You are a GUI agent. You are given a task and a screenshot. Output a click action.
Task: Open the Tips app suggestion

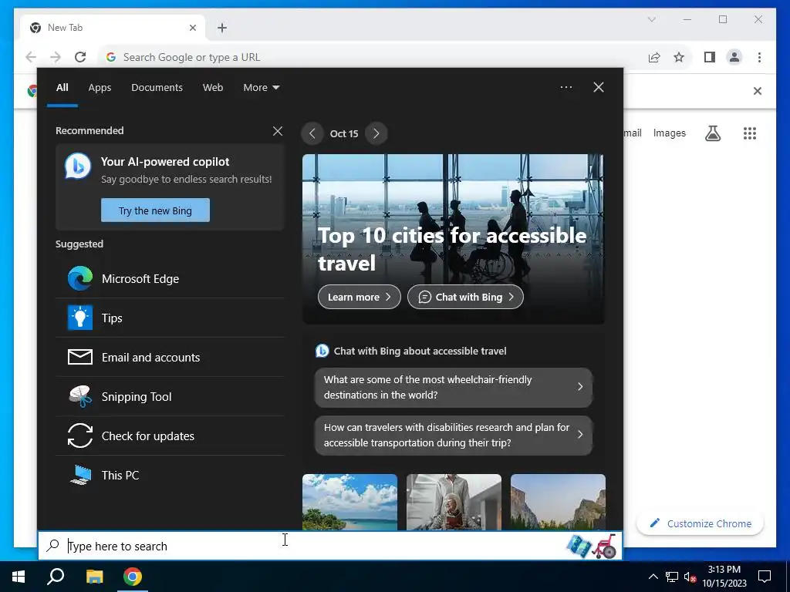pos(170,318)
